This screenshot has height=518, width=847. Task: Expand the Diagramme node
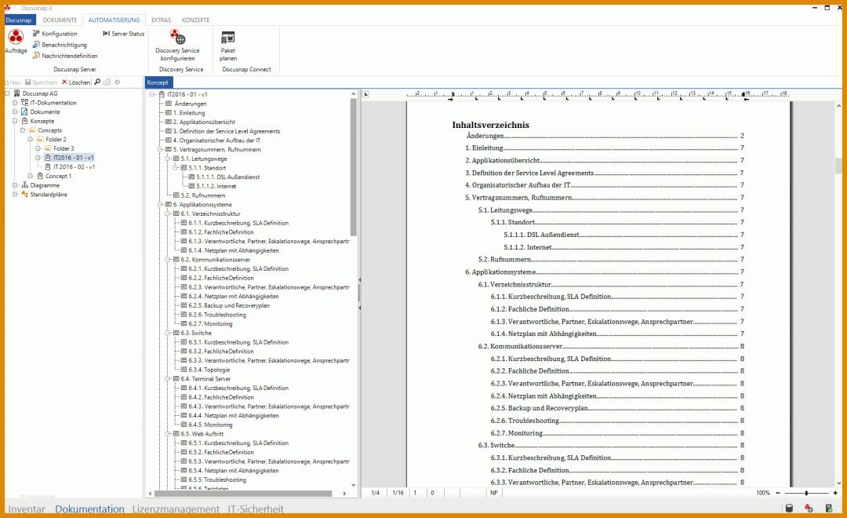point(15,185)
